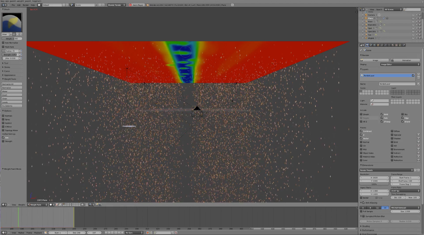
Task: Open the Display Image Editor dropdown
Action: pos(400,64)
